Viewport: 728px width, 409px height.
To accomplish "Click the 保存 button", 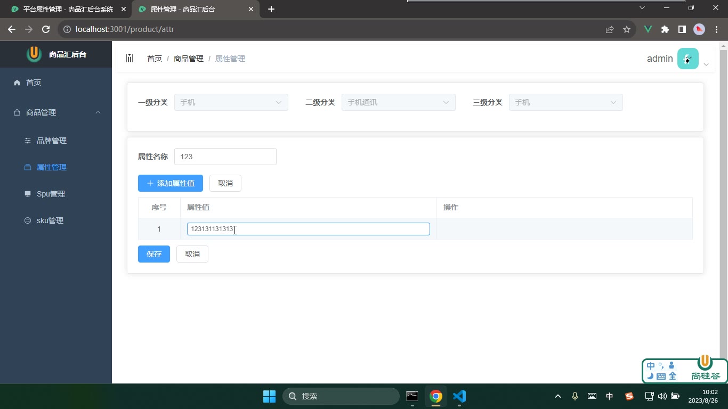I will pyautogui.click(x=154, y=254).
